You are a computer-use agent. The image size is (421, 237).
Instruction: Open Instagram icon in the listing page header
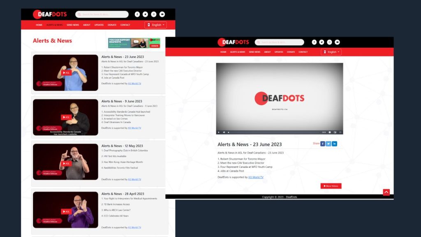154,14
